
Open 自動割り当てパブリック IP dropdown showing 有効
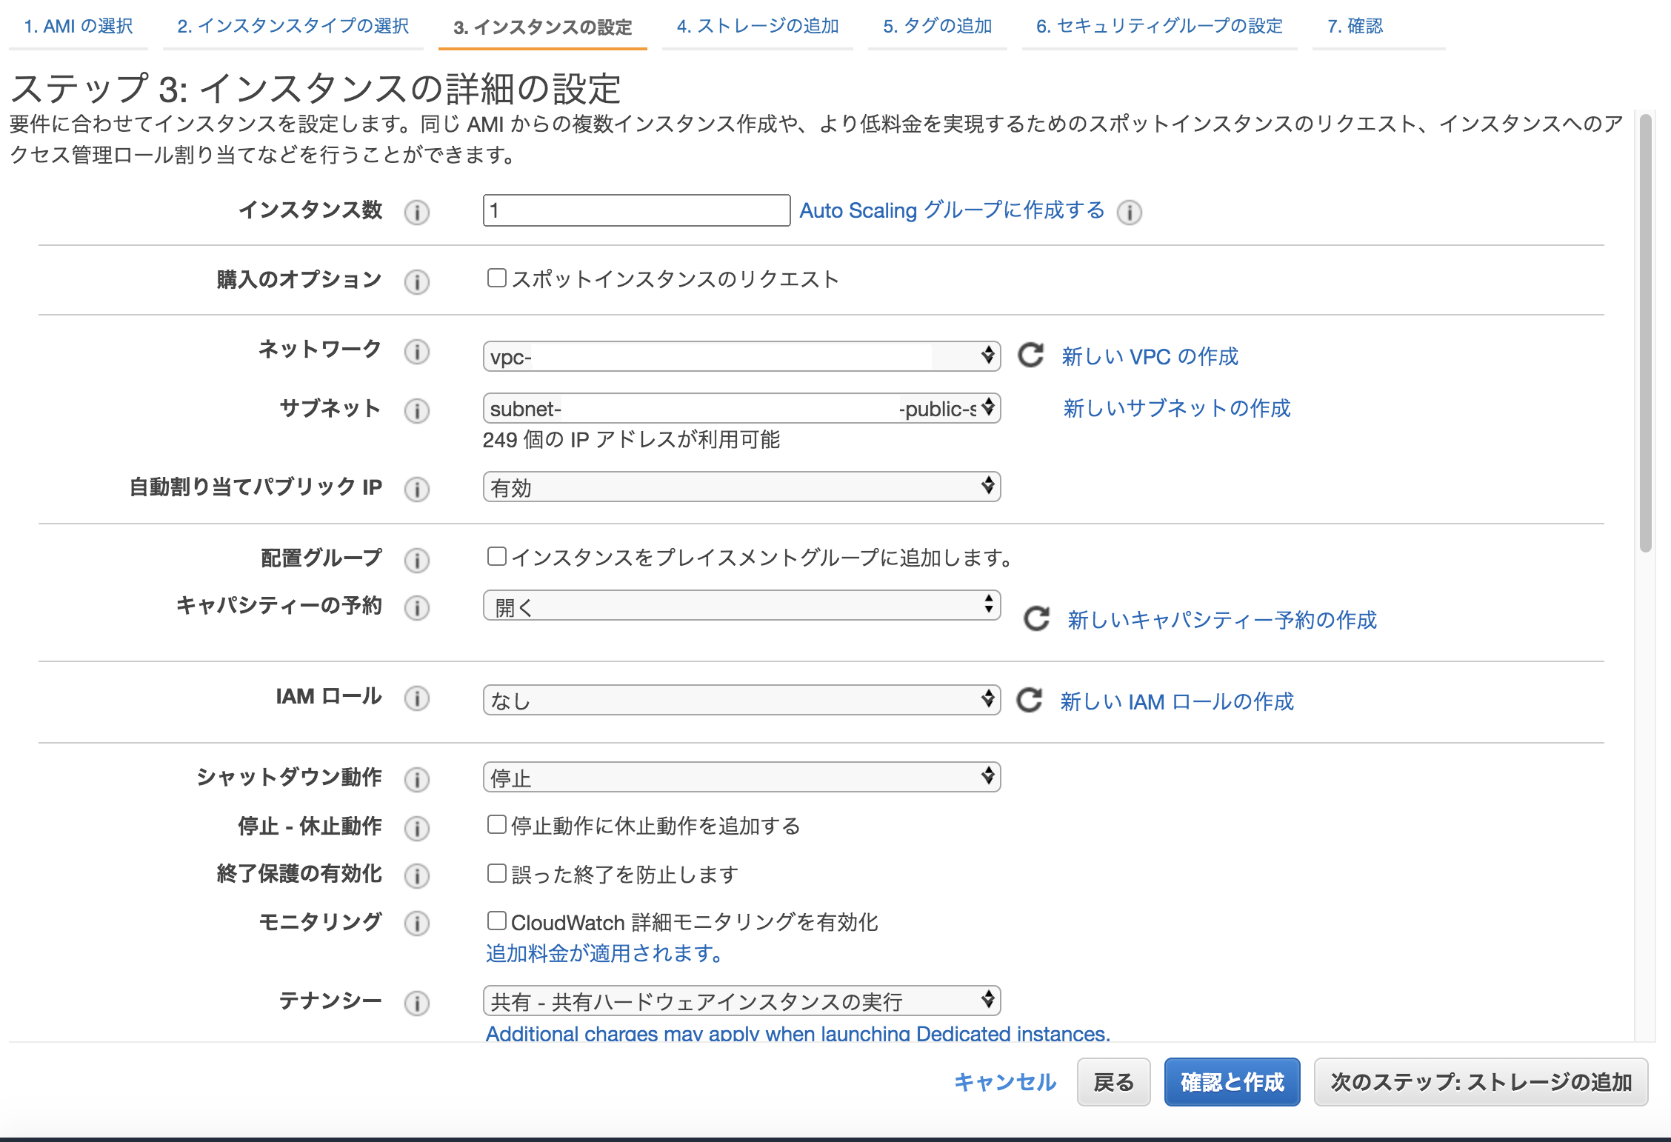(741, 487)
